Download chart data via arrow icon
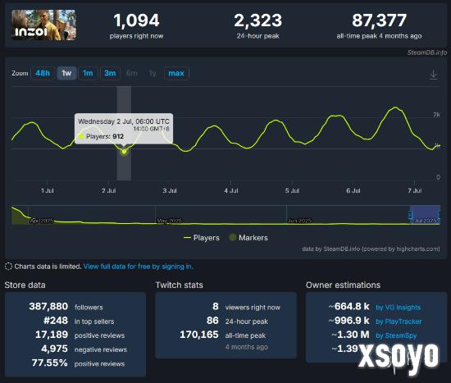Image resolution: width=451 pixels, height=383 pixels. (x=433, y=75)
